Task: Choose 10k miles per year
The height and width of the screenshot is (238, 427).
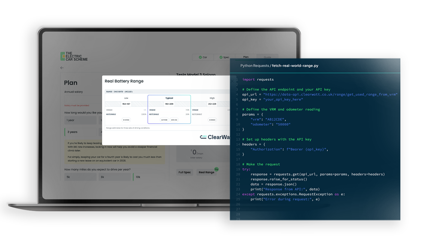Action: click(149, 177)
